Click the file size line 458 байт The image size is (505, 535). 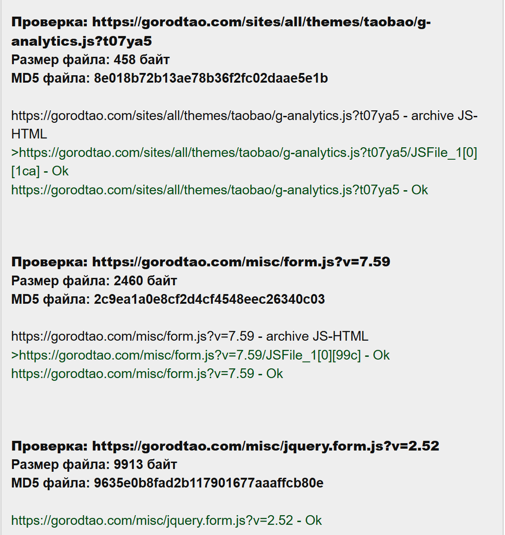(90, 60)
